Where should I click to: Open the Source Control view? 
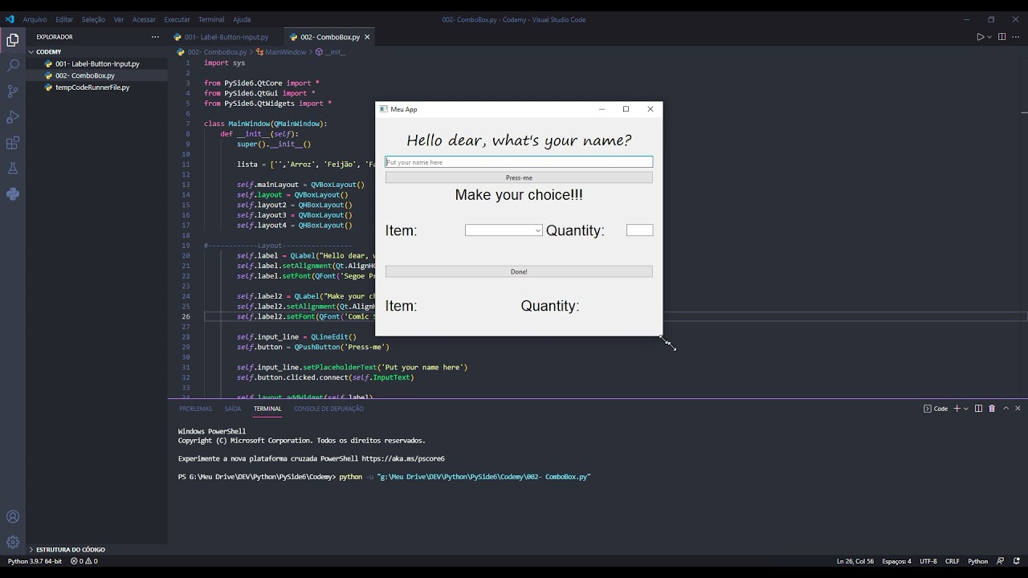13,92
